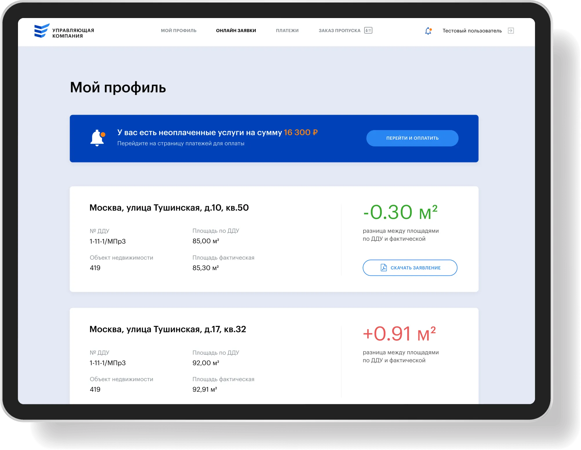
Task: Select the unpaid sum 16 300 ₽
Action: [x=301, y=132]
